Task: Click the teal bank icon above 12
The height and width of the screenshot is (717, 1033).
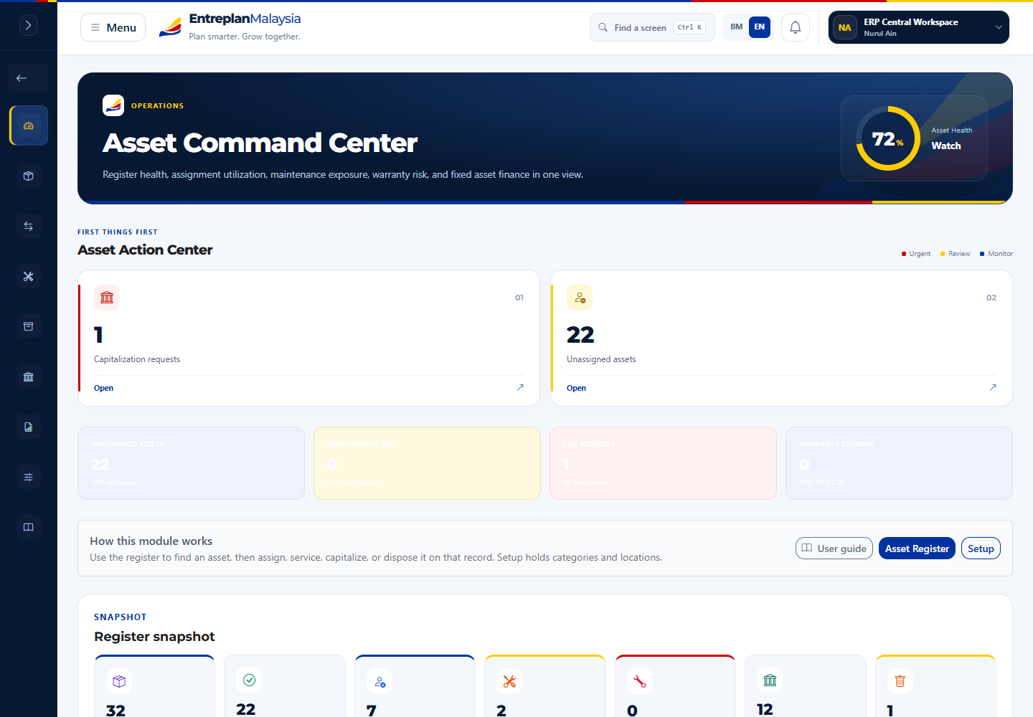Action: [x=770, y=680]
